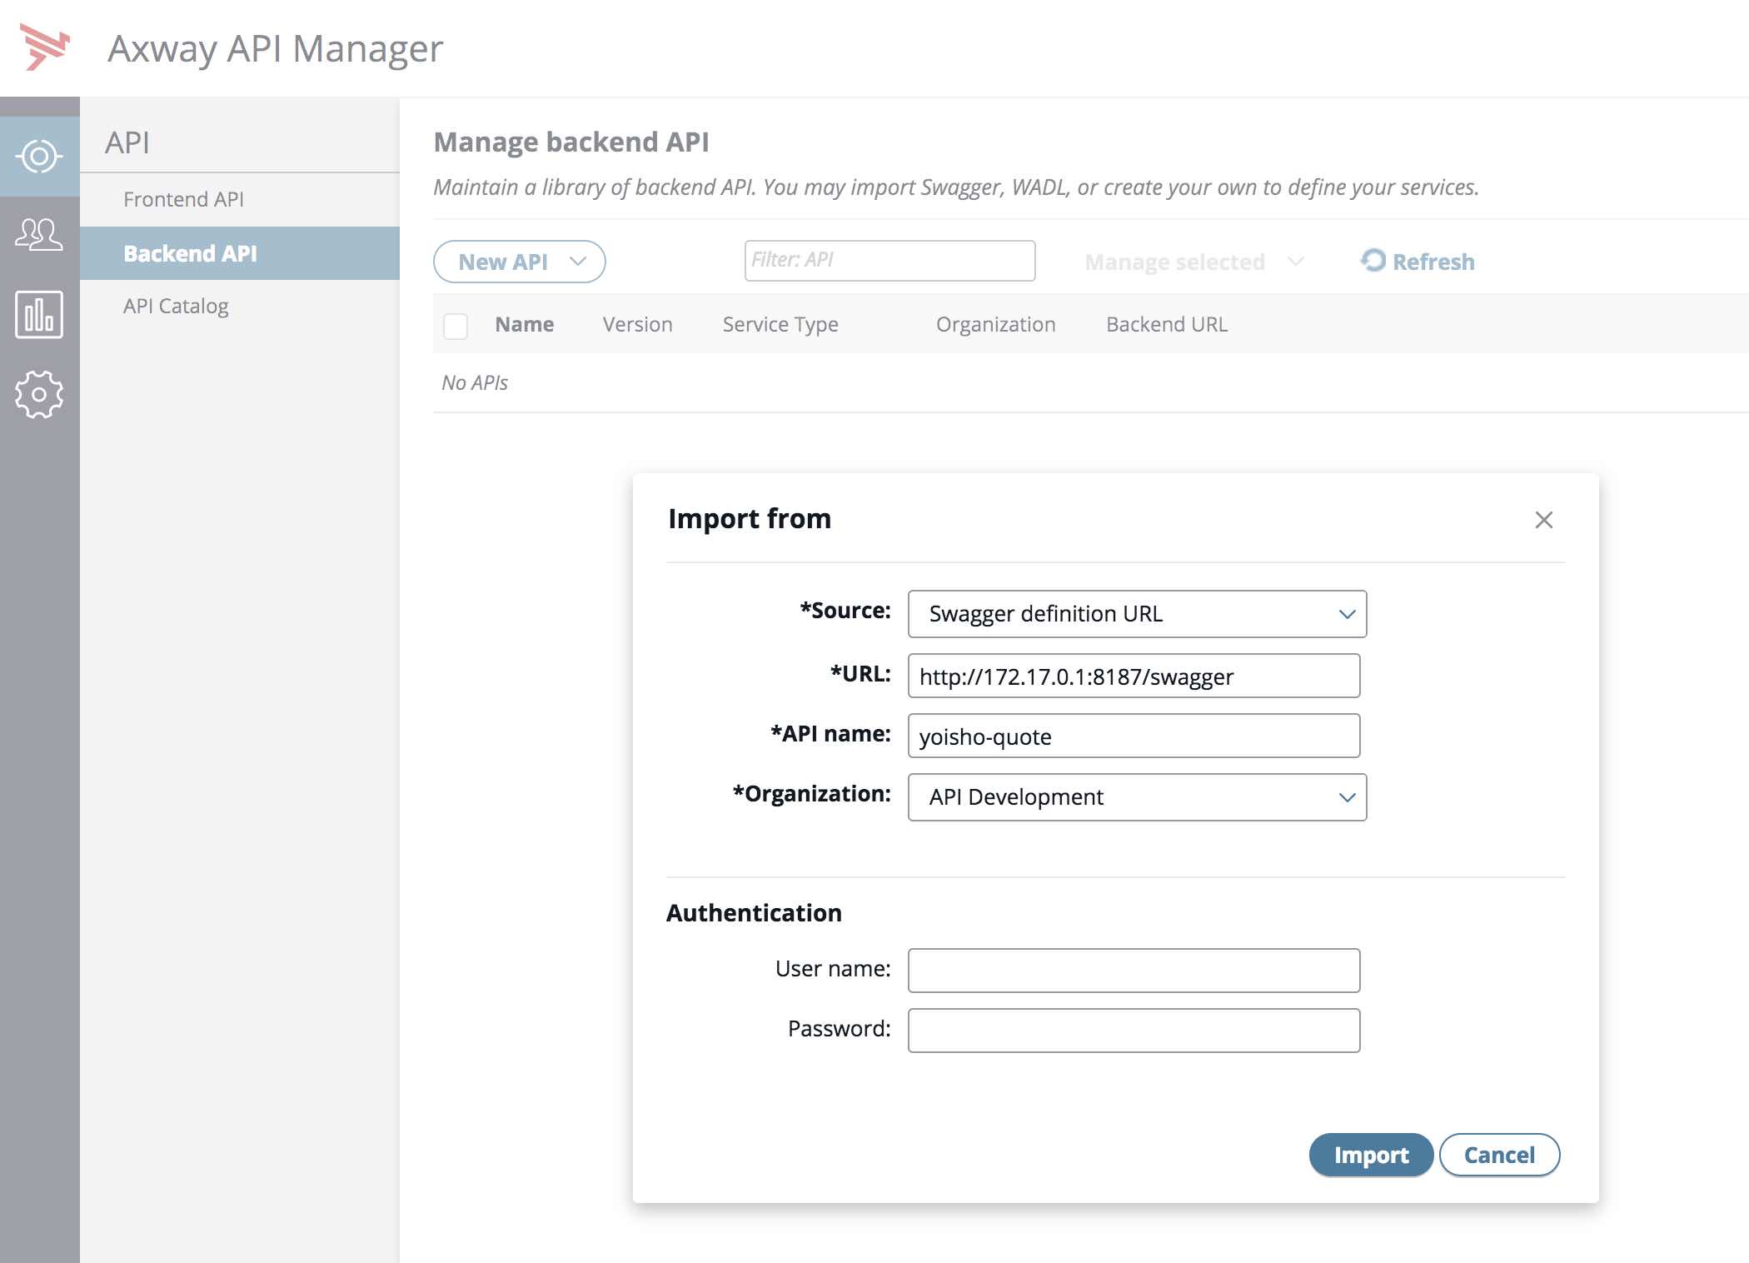Click the URL input field
1749x1263 pixels.
(x=1134, y=676)
